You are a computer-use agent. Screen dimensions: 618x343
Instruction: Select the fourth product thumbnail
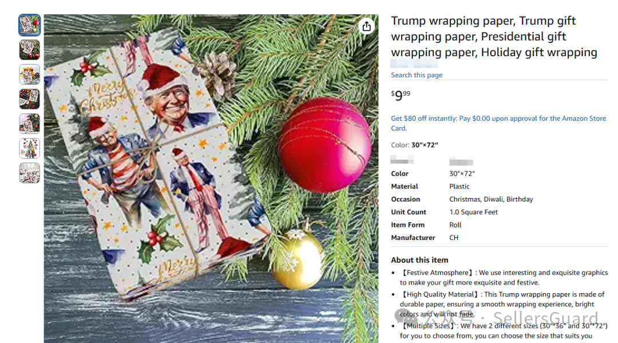pos(30,99)
